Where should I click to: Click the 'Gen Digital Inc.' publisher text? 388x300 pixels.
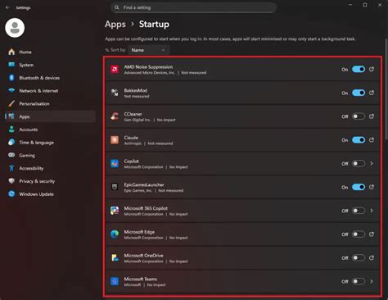tap(138, 120)
